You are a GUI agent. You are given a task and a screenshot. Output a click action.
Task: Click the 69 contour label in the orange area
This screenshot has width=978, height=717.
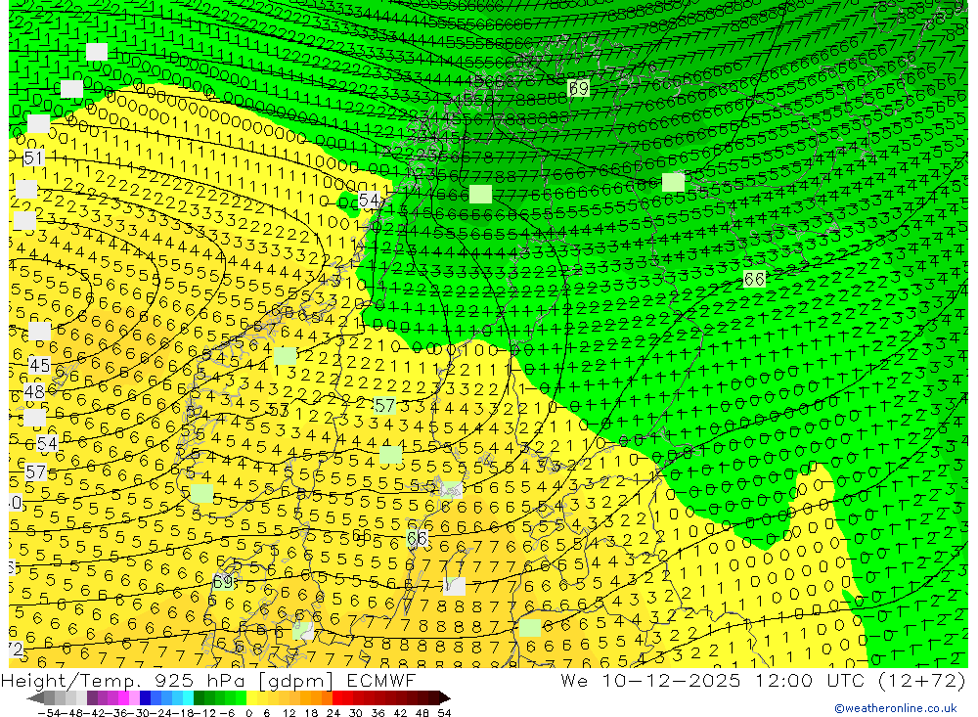pyautogui.click(x=223, y=582)
